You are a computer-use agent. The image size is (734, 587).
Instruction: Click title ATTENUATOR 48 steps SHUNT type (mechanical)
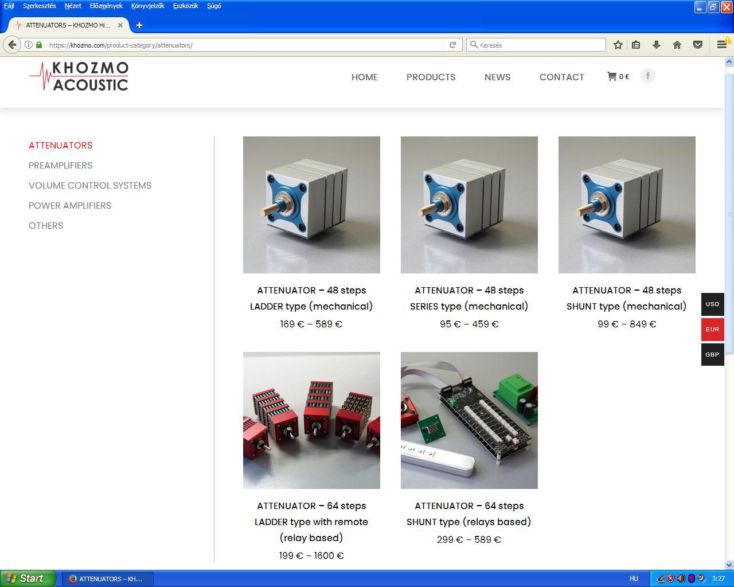627,298
